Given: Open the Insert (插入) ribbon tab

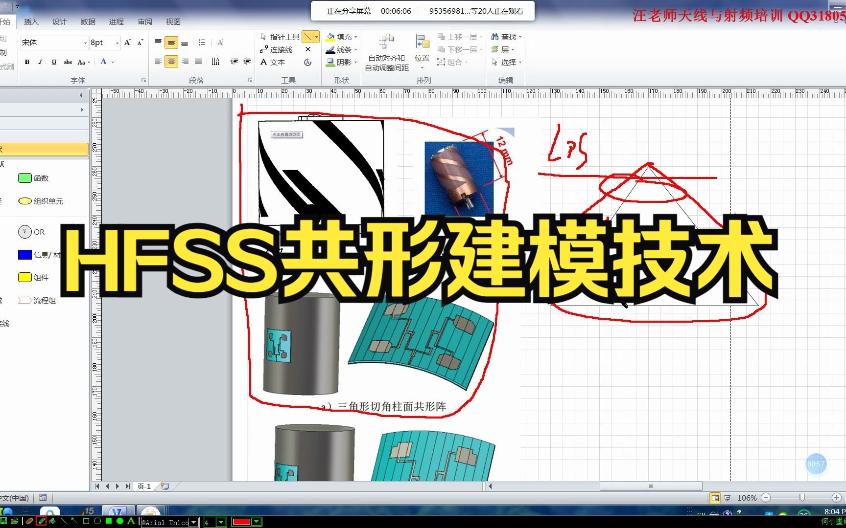Looking at the screenshot, I should tap(31, 22).
